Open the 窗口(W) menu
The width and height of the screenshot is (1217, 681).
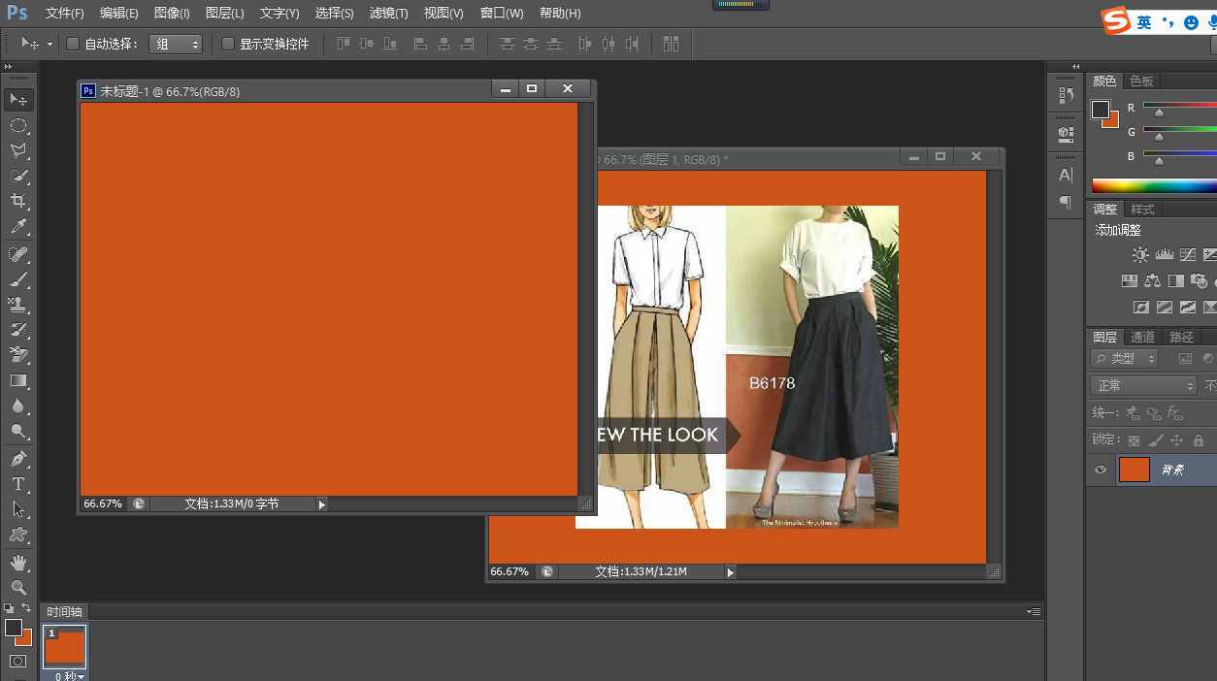[502, 14]
